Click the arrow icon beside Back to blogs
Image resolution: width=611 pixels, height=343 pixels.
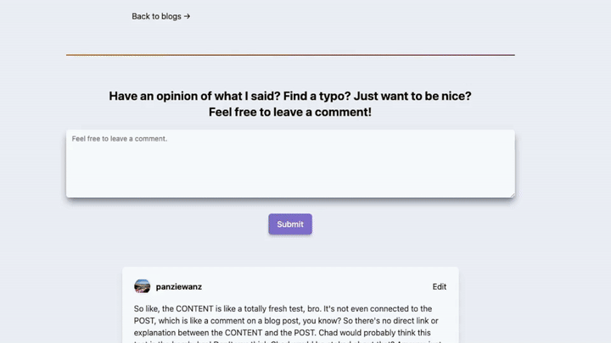tap(187, 16)
